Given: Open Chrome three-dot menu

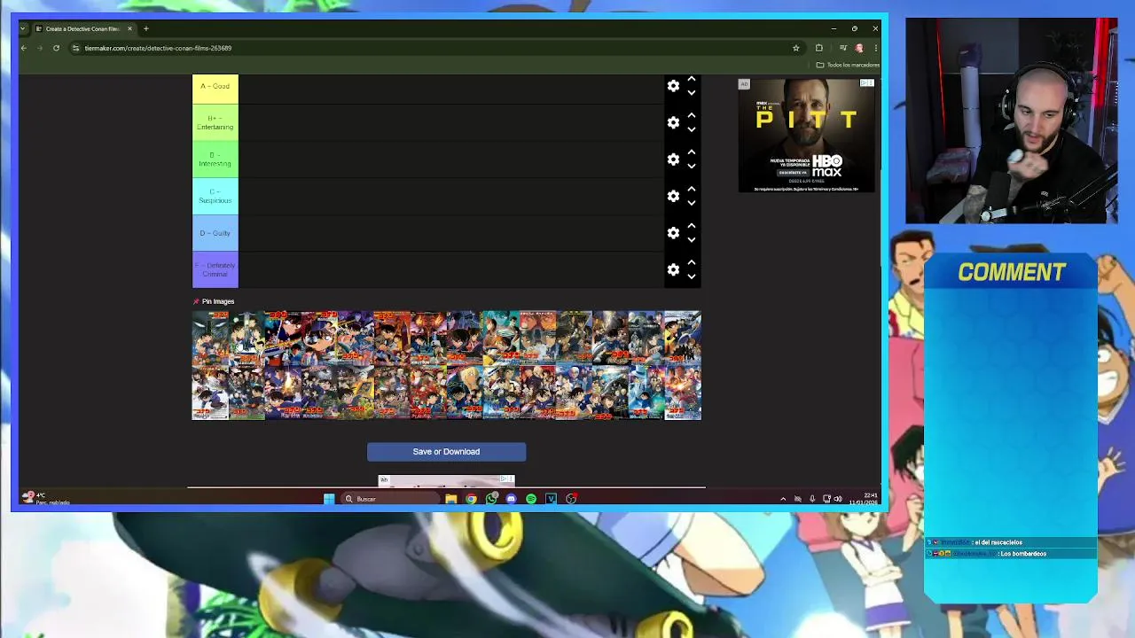Looking at the screenshot, I should click(x=876, y=48).
